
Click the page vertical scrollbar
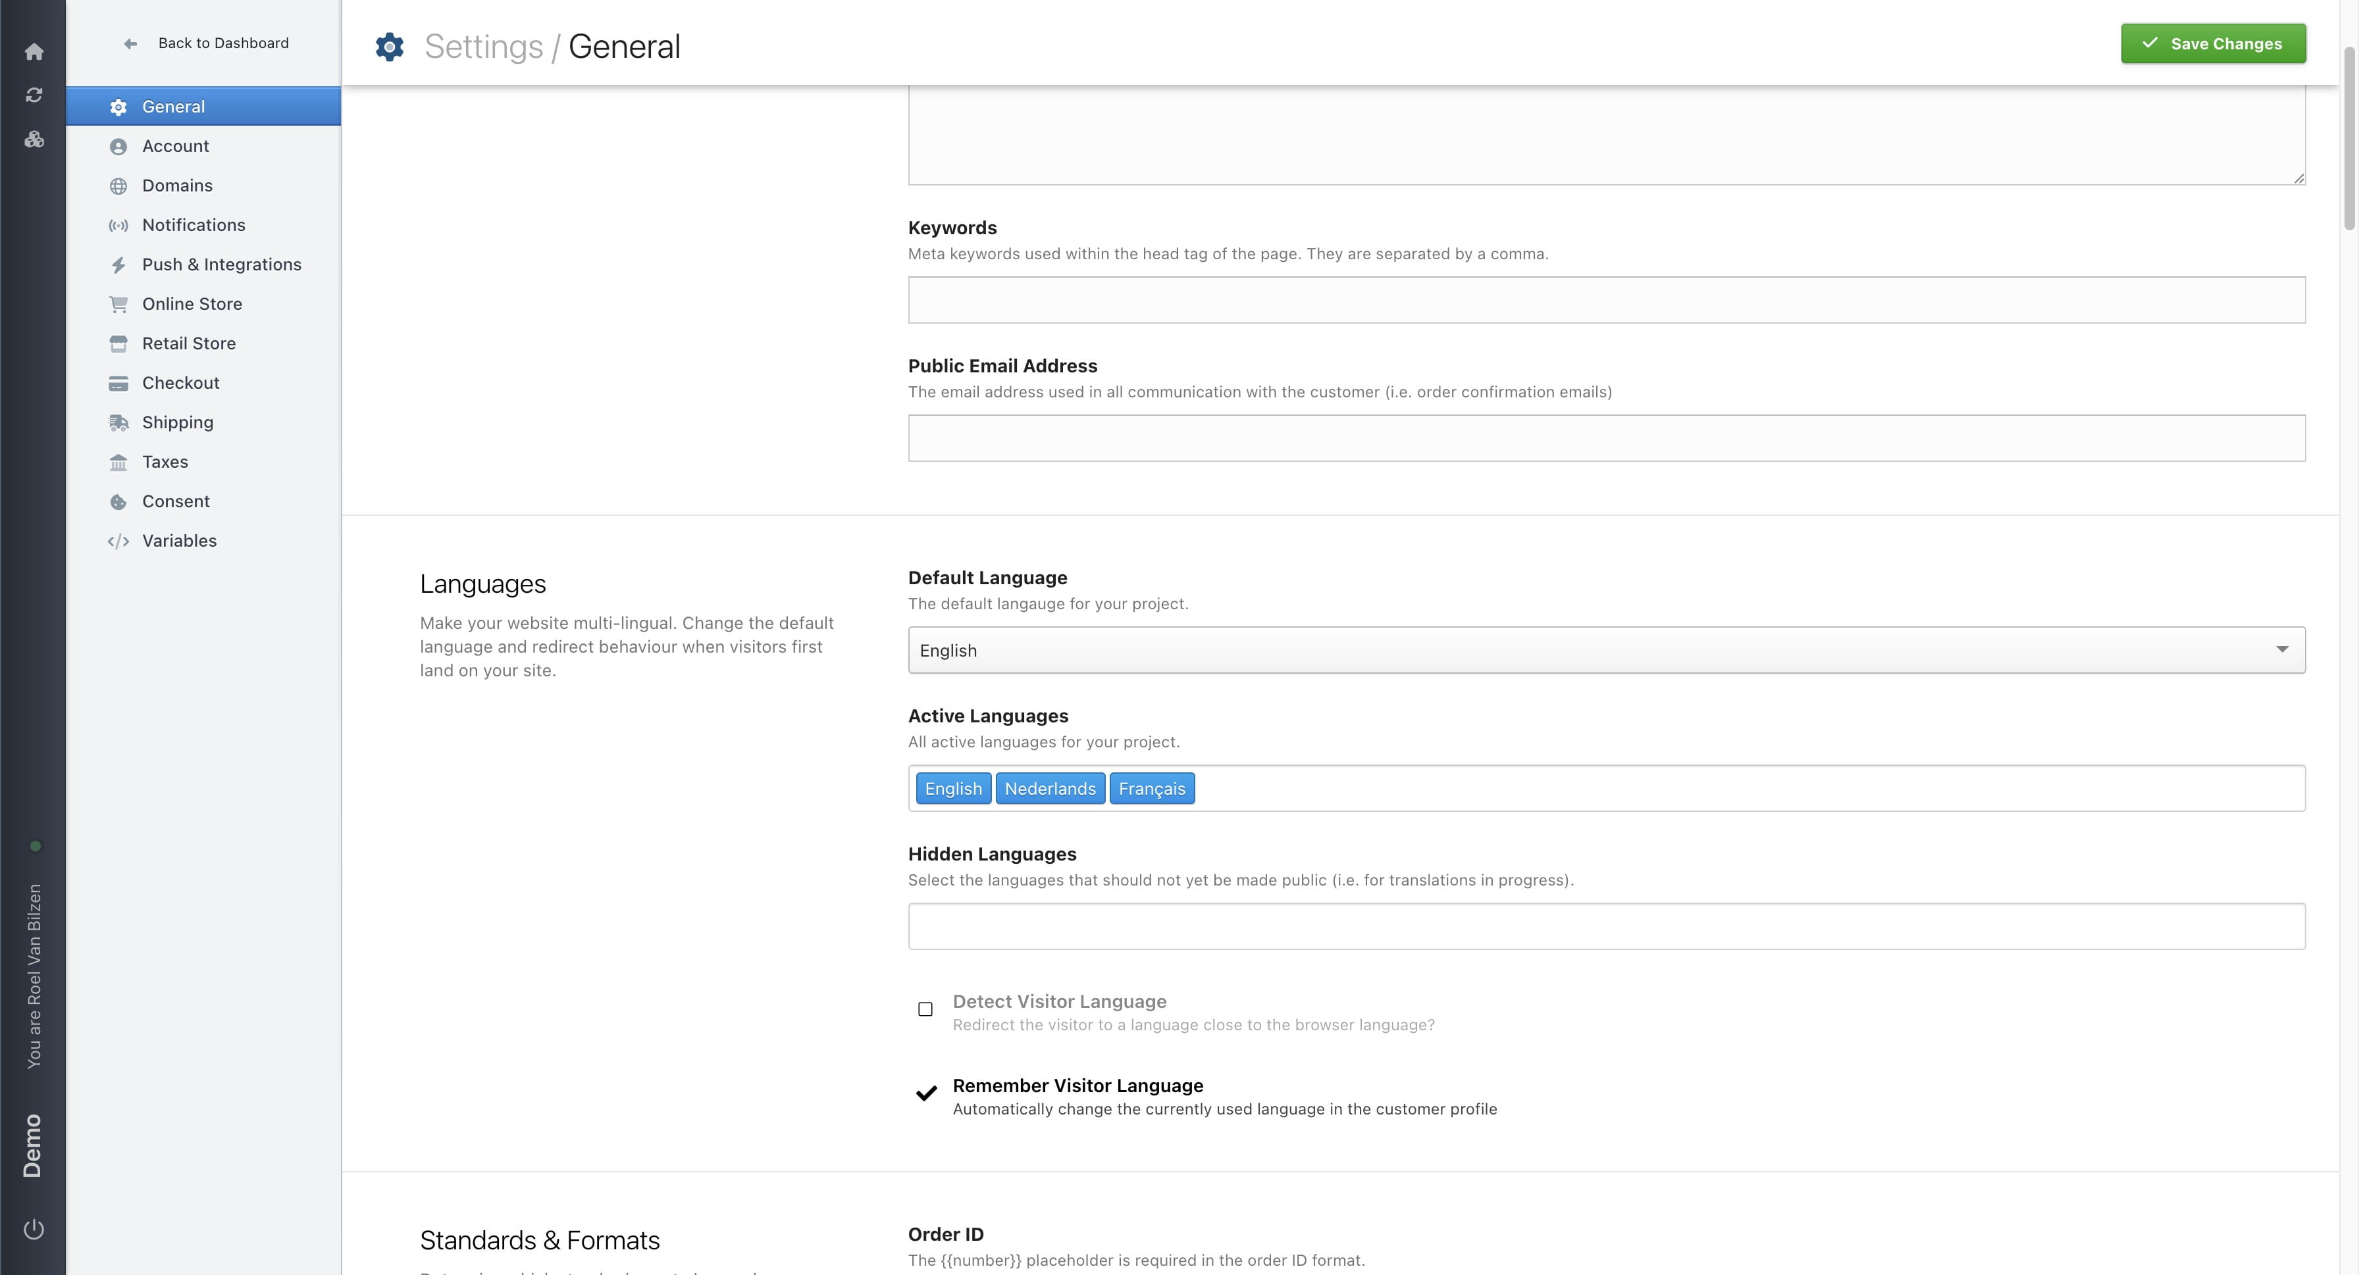[x=2349, y=137]
